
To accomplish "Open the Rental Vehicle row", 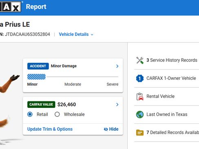I will (166, 96).
